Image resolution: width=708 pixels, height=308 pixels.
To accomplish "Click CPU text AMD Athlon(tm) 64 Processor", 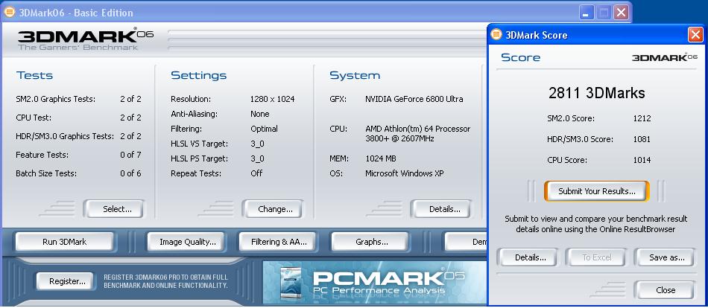I will pyautogui.click(x=417, y=129).
